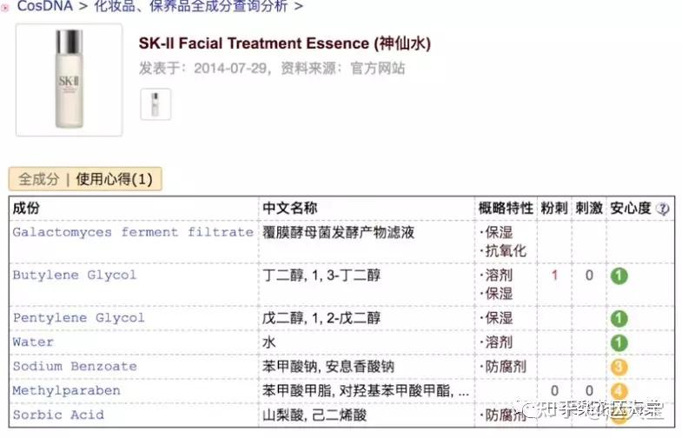The image size is (682, 438).
Task: Open the Water ingredient link
Action: click(33, 342)
